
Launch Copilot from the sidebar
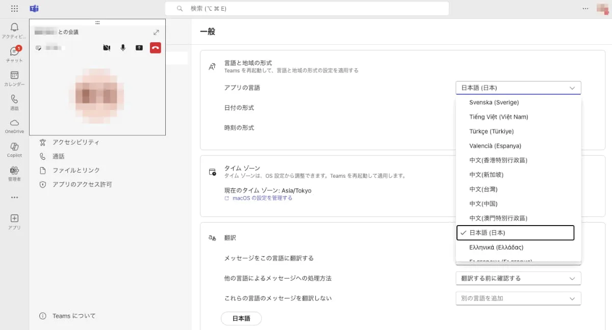click(14, 148)
